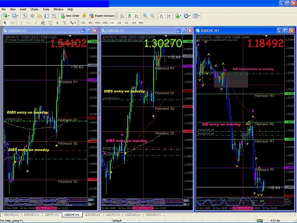This screenshot has width=297, height=223.
Task: Open the Templates icon
Action: coord(195,16)
